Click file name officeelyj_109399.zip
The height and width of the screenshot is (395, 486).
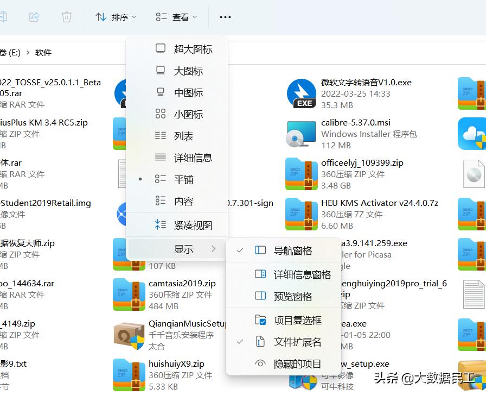362,162
